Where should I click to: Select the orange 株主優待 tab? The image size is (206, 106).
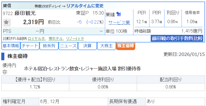pyautogui.click(x=125, y=46)
